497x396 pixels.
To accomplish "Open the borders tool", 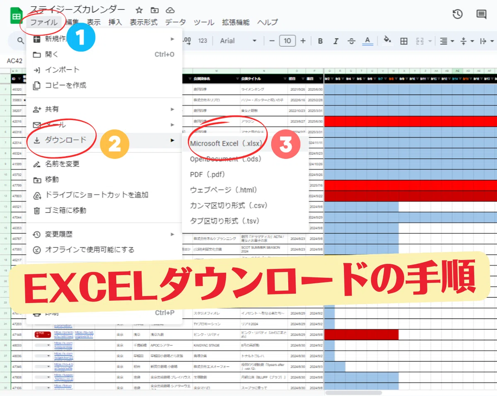I will click(x=404, y=41).
